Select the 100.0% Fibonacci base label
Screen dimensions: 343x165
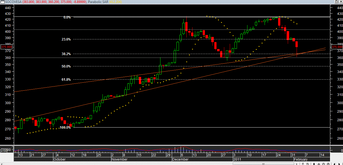tap(65, 128)
